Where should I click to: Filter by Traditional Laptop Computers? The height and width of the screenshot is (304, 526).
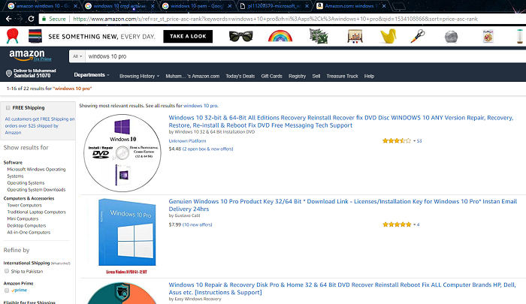37,212
